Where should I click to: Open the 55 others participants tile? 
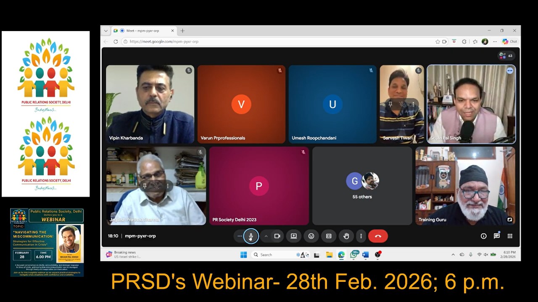pos(362,186)
